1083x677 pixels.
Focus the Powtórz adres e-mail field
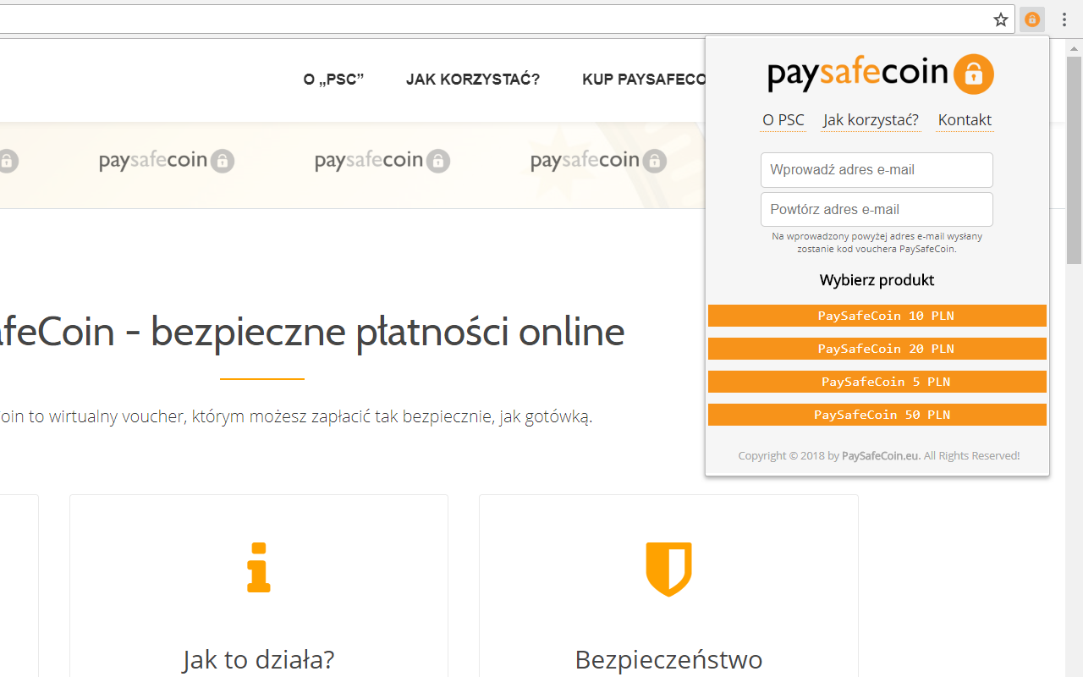point(877,210)
